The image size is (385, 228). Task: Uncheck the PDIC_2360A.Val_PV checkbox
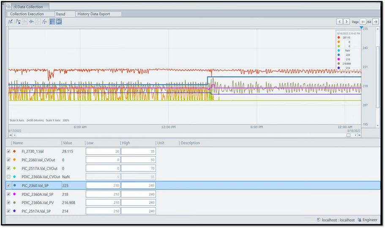click(8, 203)
